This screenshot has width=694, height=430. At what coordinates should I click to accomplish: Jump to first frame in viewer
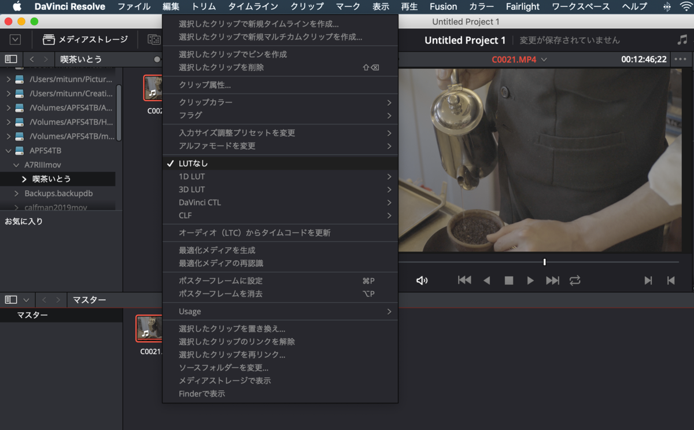coord(464,280)
